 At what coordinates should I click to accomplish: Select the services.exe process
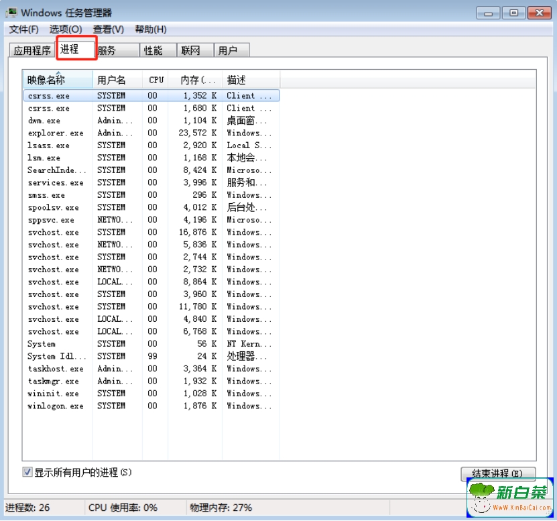[x=151, y=182]
